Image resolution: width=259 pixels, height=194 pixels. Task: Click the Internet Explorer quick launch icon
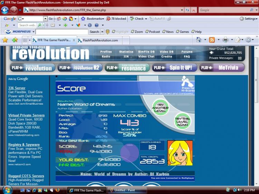click(34, 190)
